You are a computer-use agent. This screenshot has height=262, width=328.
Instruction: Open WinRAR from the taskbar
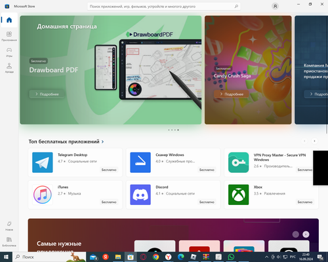206,257
